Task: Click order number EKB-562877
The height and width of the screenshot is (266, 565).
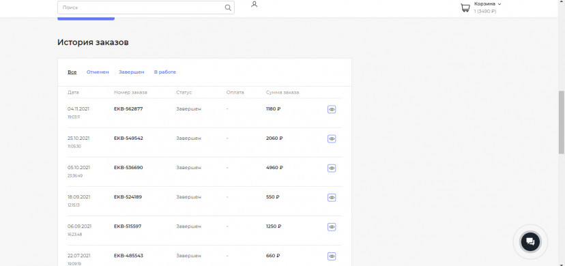Action: click(128, 108)
